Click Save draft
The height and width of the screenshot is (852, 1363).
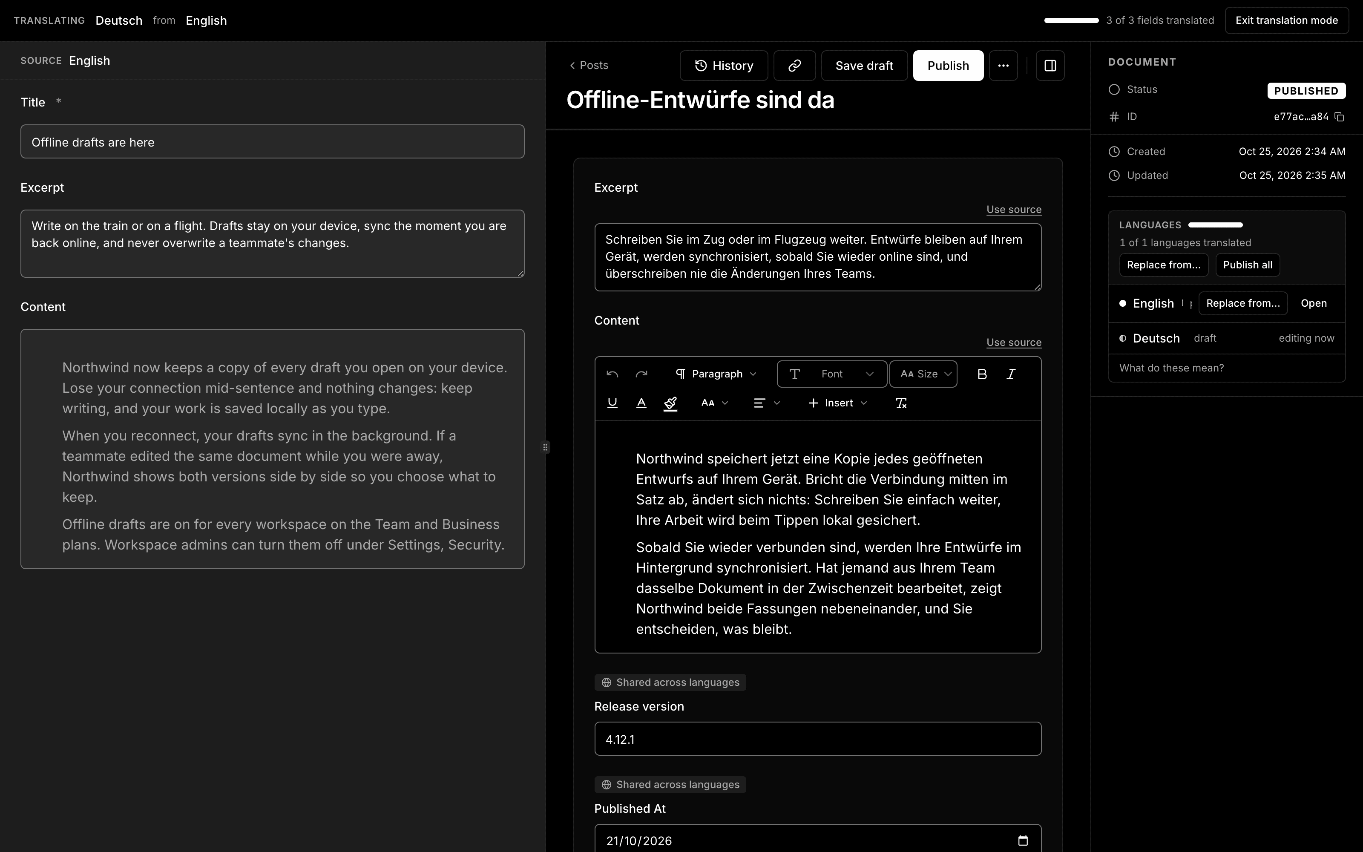pos(864,65)
